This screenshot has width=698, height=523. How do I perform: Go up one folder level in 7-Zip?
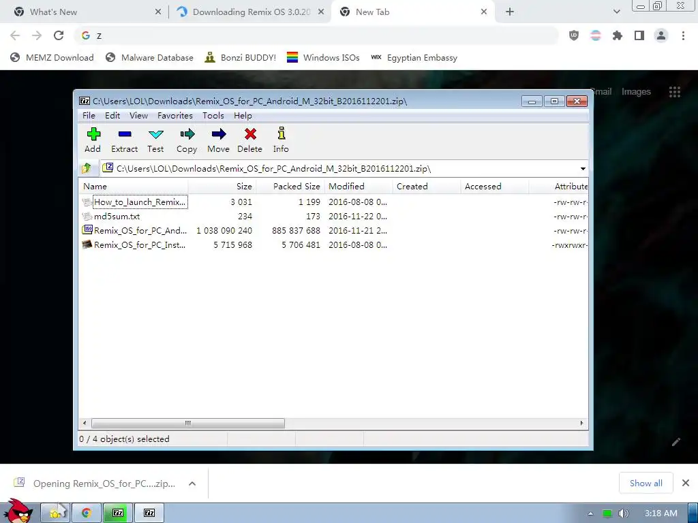[x=87, y=169]
